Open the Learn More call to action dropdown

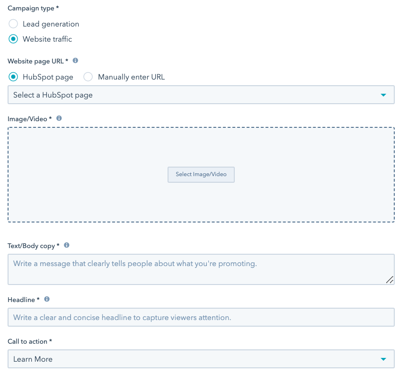[x=201, y=359]
